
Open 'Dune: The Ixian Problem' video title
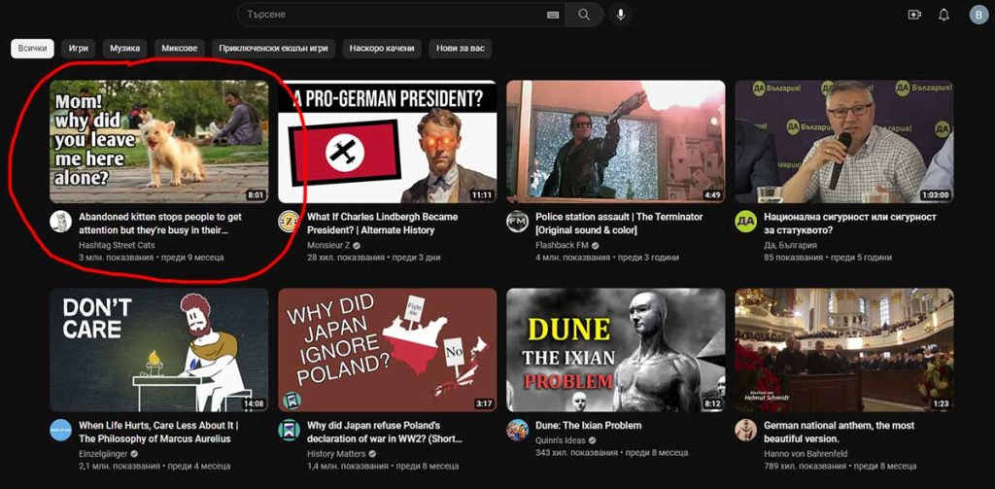point(586,426)
